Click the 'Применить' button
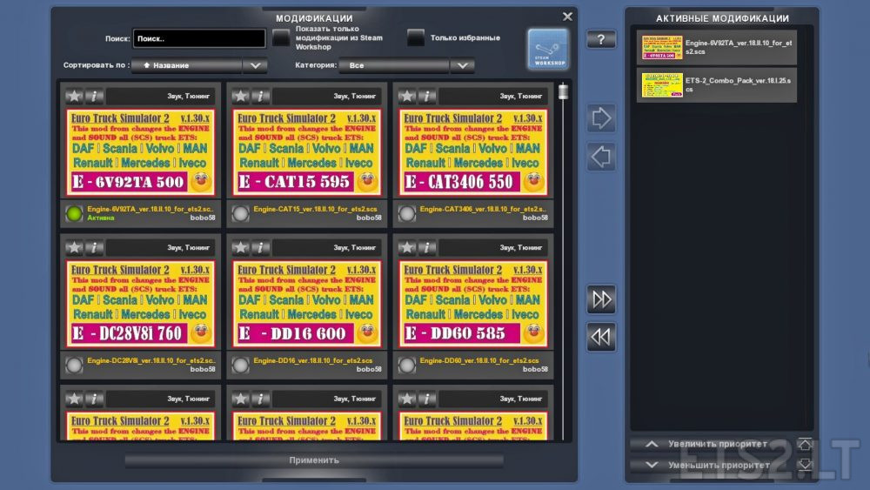The width and height of the screenshot is (870, 490). pos(314,460)
